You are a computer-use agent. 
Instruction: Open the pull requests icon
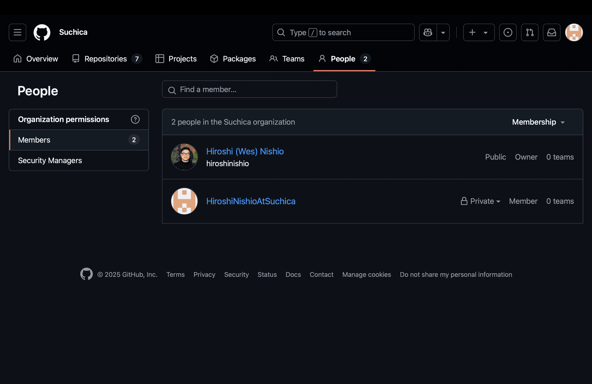click(x=530, y=32)
